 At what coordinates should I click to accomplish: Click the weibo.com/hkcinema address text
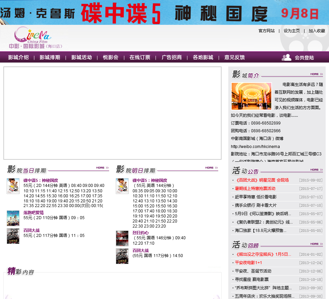(x=255, y=147)
